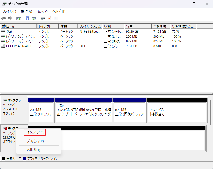Screen dimensions: 213x169
Task: Select the 822 MB recovery partition block
Action: tap(130, 110)
